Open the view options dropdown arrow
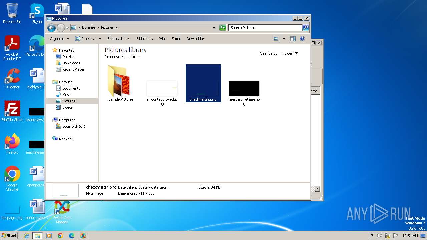This screenshot has width=427, height=240. 284,39
